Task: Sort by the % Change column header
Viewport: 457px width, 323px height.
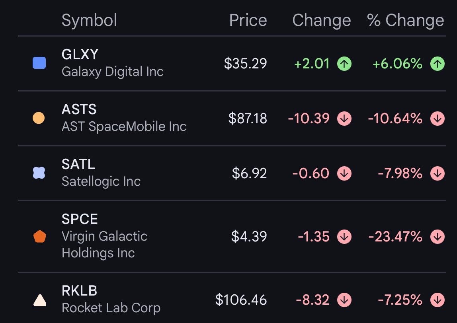Action: pos(405,21)
